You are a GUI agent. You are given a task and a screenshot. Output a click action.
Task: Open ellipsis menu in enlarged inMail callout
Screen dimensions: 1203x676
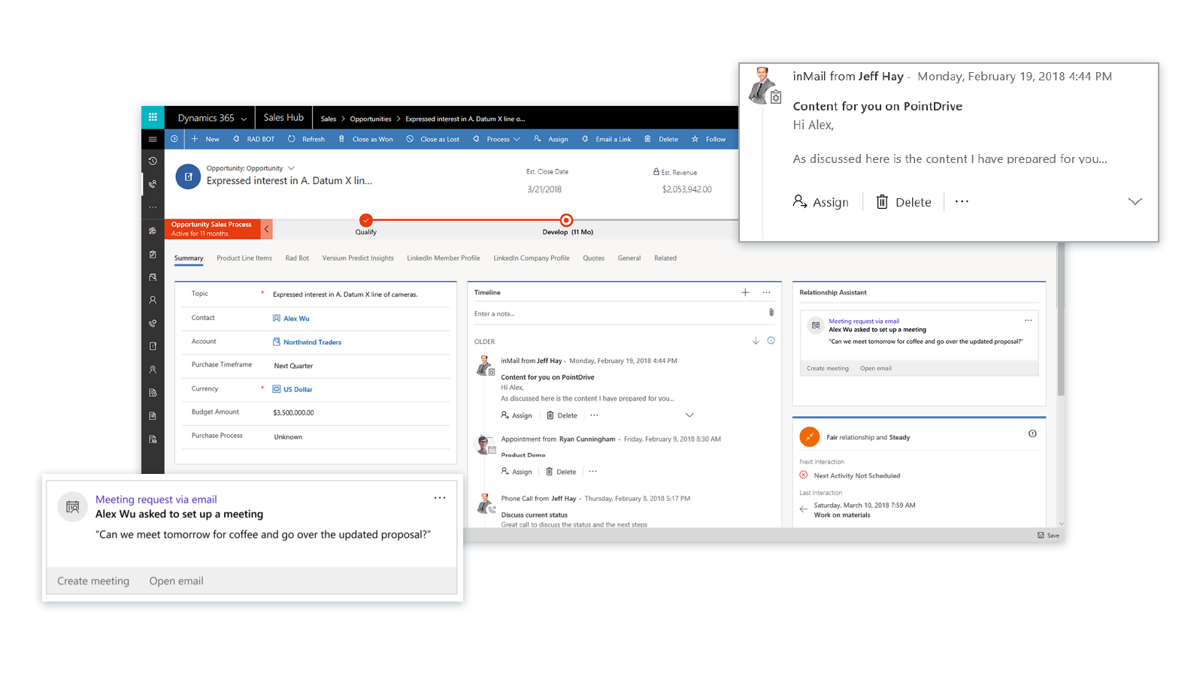click(962, 201)
